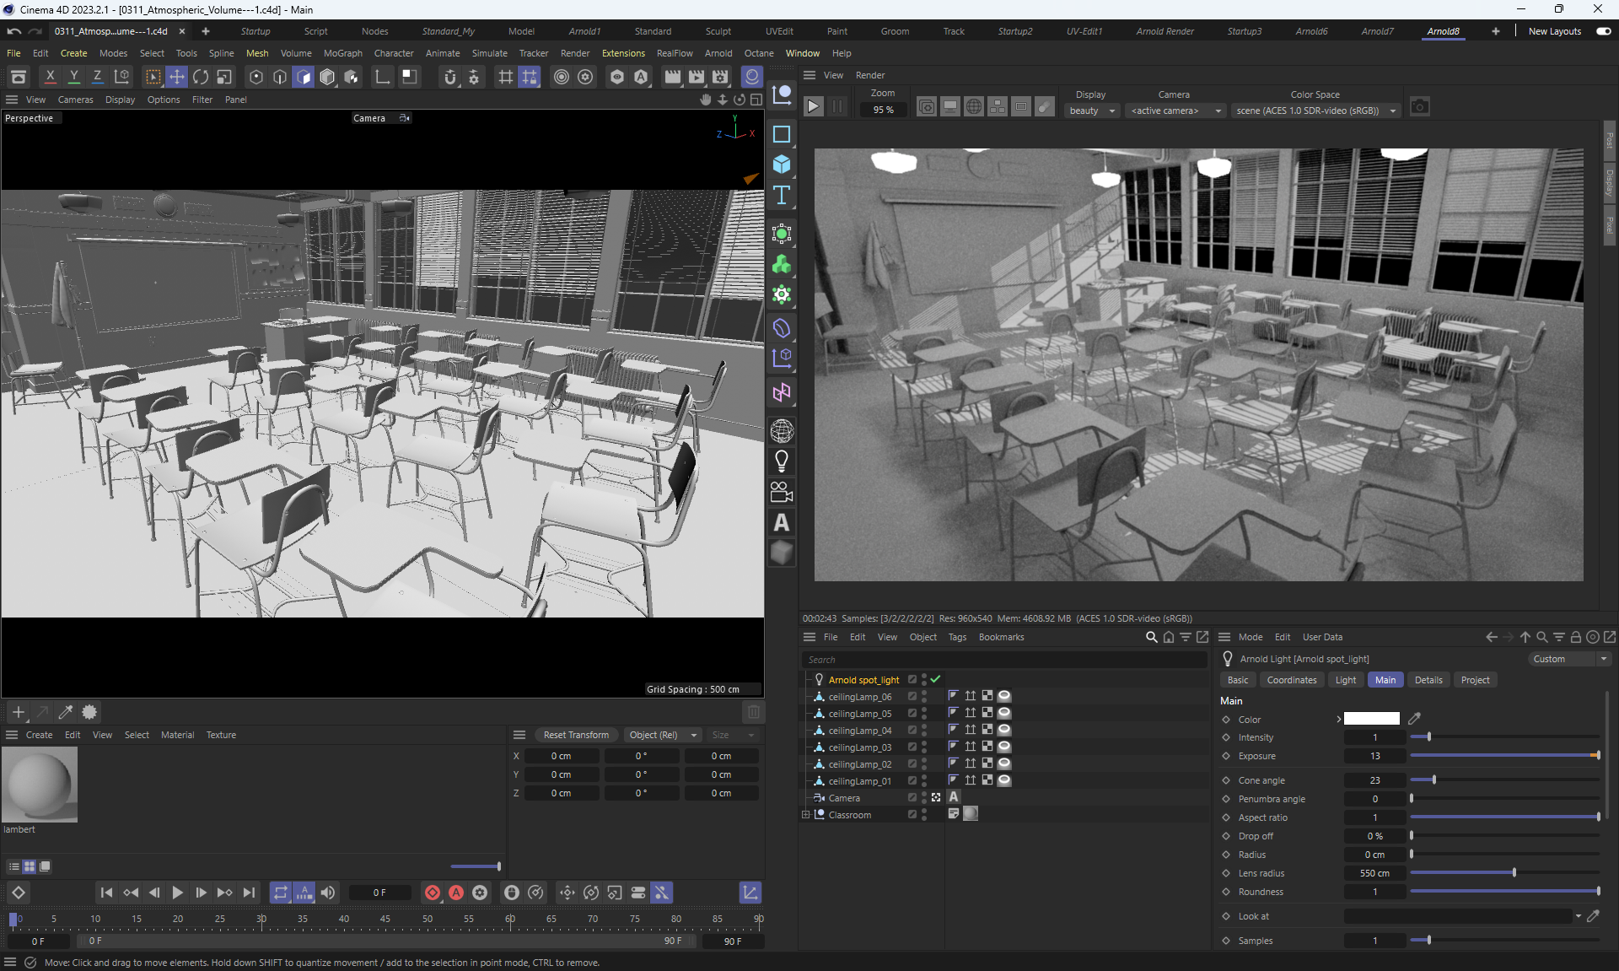This screenshot has height=971, width=1619.
Task: Click the white Color swatch of the light
Action: 1371,719
